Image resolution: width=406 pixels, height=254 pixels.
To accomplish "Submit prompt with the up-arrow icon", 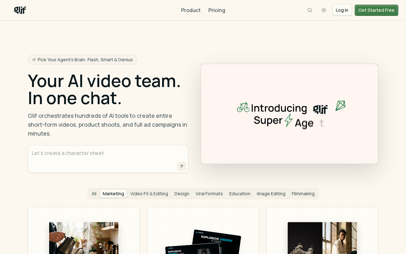I will pyautogui.click(x=182, y=166).
